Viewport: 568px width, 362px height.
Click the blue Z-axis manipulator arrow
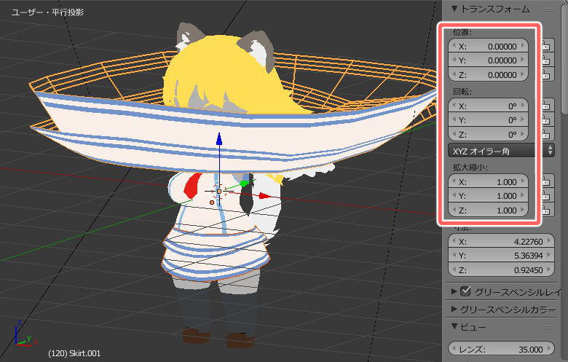point(218,140)
